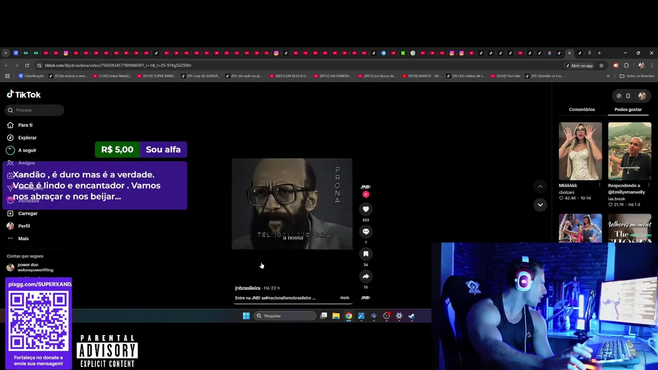Open Chrome tab search dropdown

[x=6, y=53]
